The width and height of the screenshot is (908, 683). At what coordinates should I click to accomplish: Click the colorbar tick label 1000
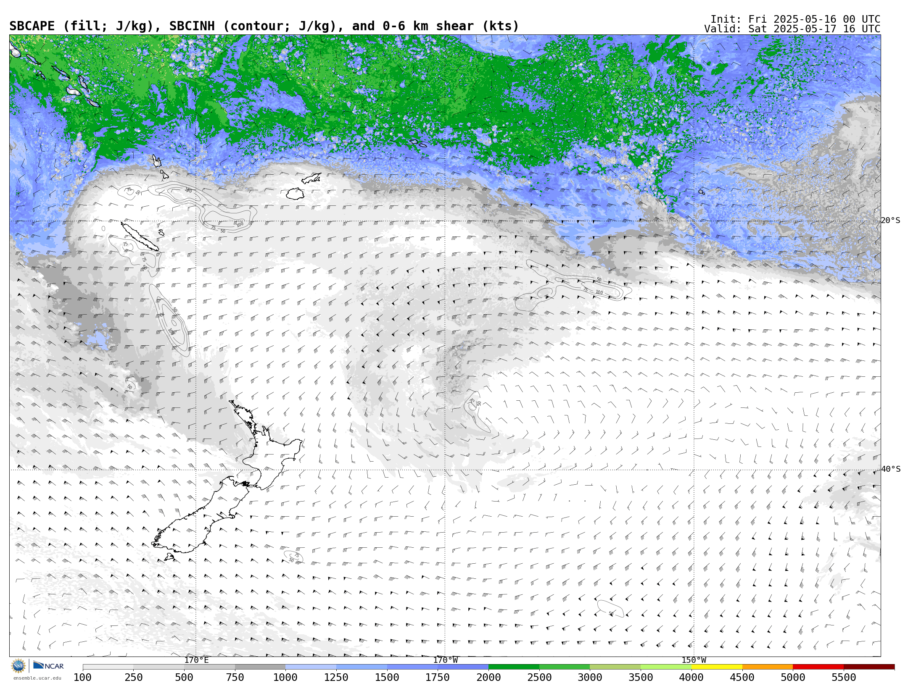[x=285, y=677]
